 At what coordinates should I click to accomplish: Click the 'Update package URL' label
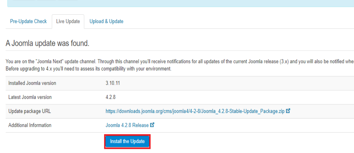pos(29,111)
